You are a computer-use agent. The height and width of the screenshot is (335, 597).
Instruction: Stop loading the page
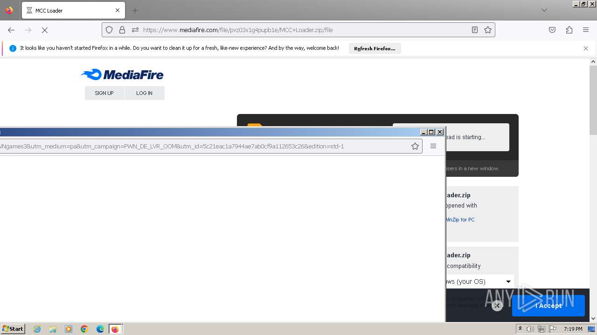tap(45, 30)
